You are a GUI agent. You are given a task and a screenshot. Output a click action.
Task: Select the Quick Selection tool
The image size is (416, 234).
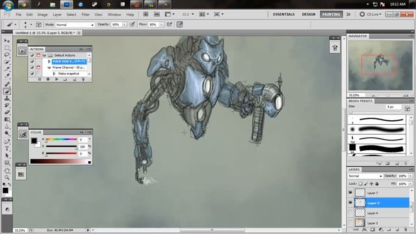7,62
